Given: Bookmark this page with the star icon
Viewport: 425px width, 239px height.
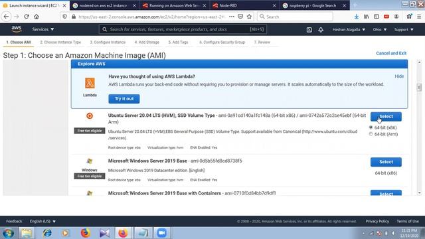Looking at the screenshot, I should (249, 17).
